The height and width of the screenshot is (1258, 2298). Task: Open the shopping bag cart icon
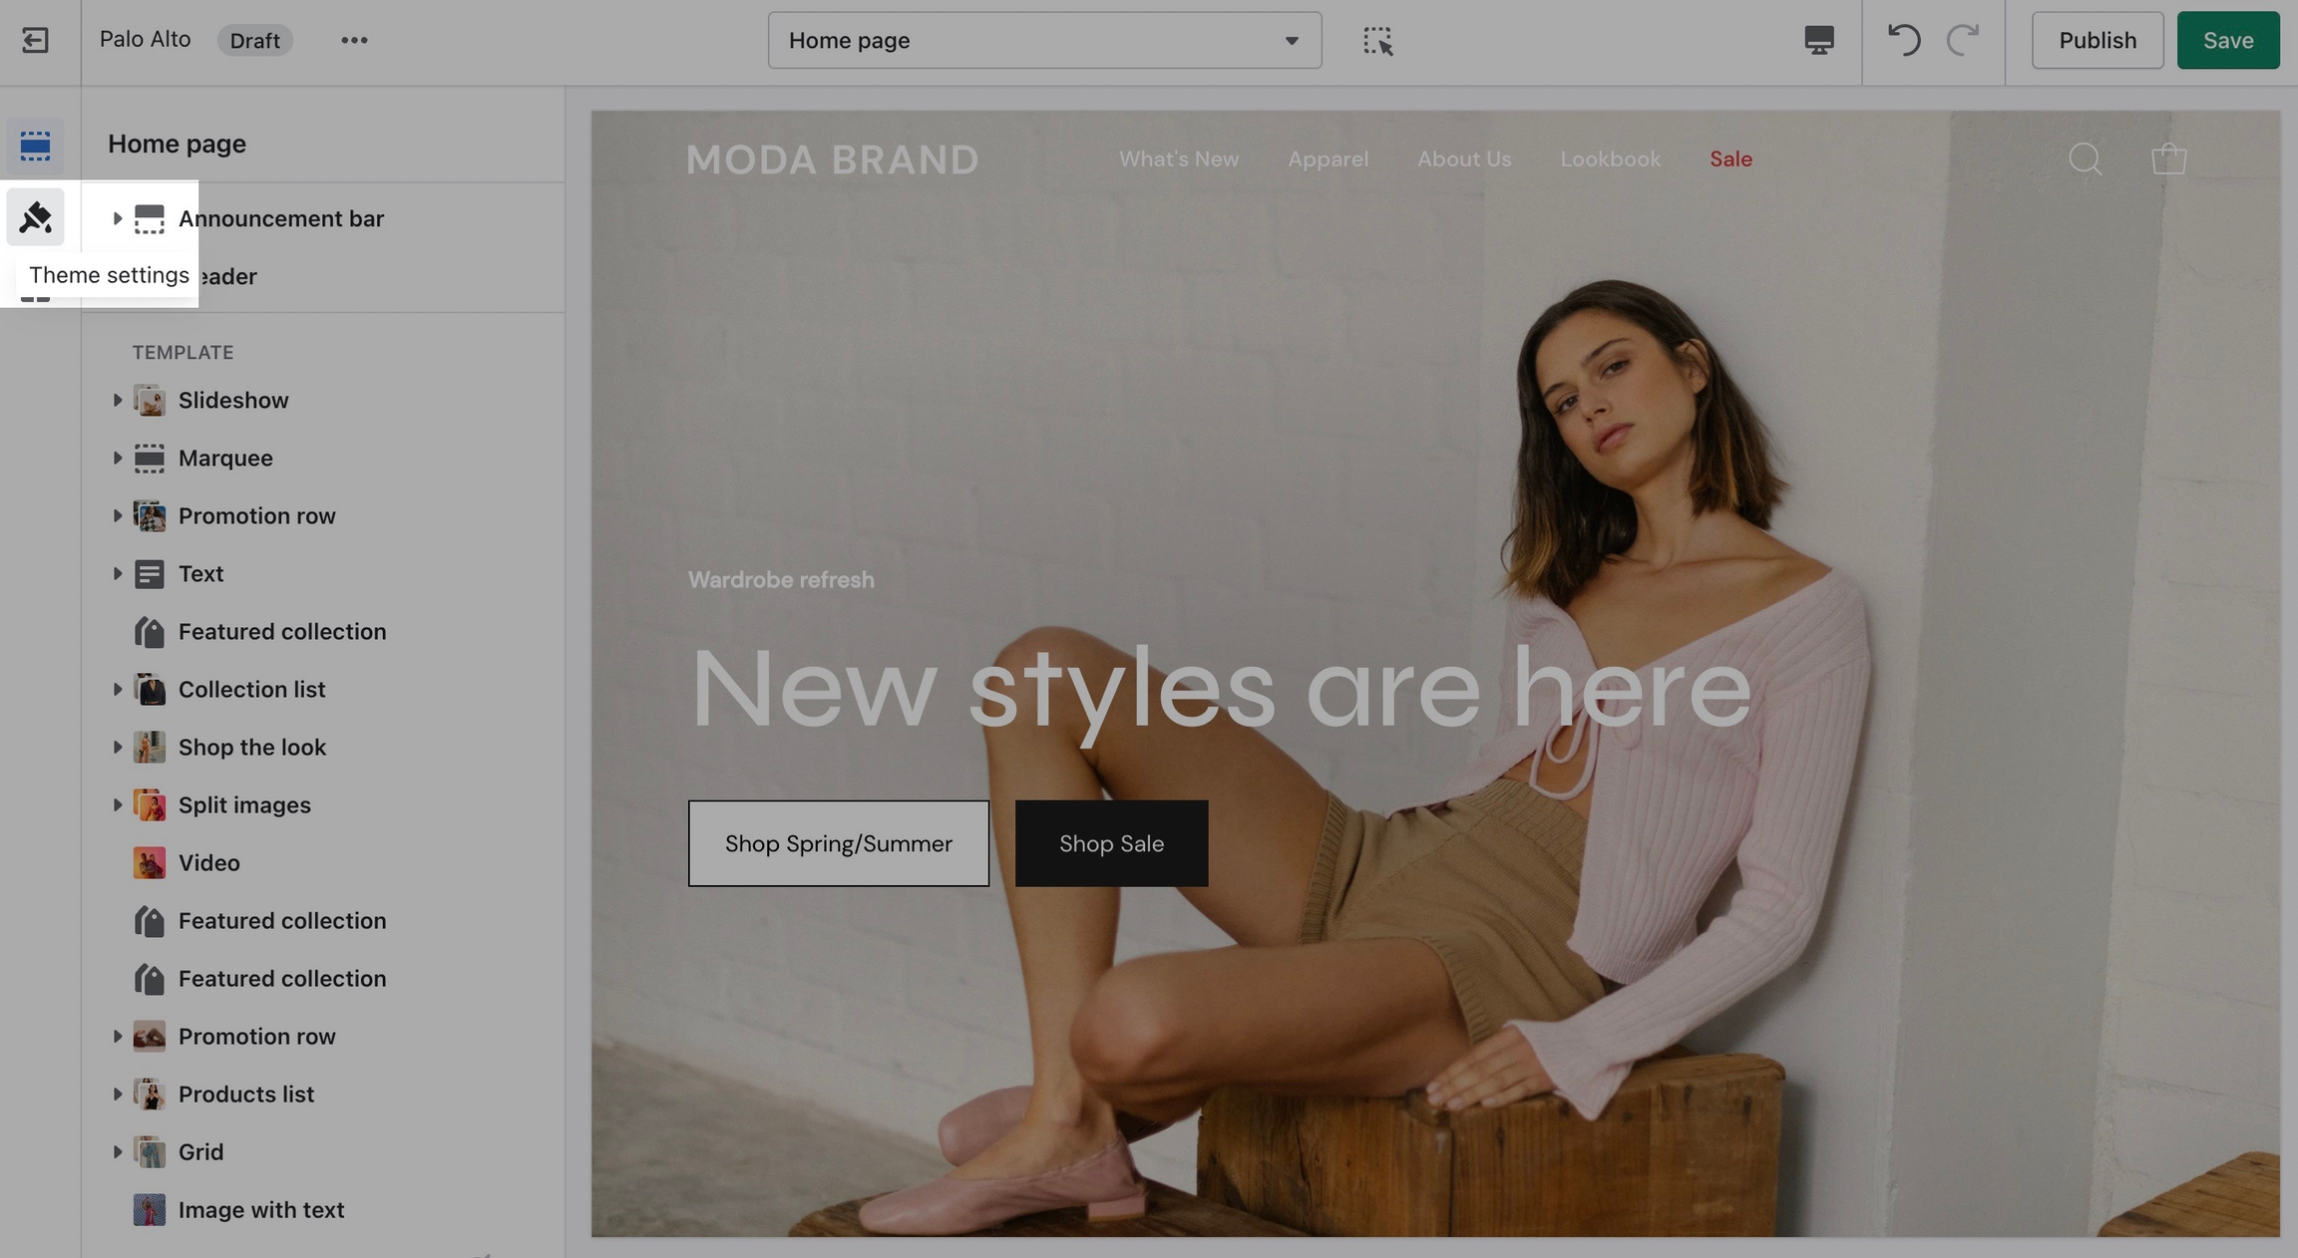pos(2168,158)
